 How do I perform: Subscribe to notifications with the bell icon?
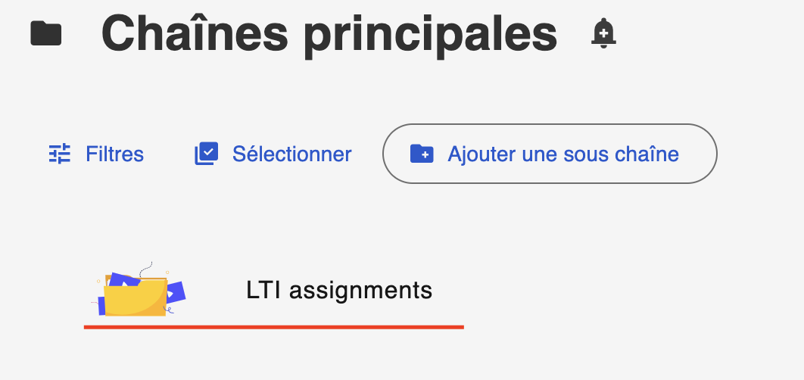(x=603, y=33)
